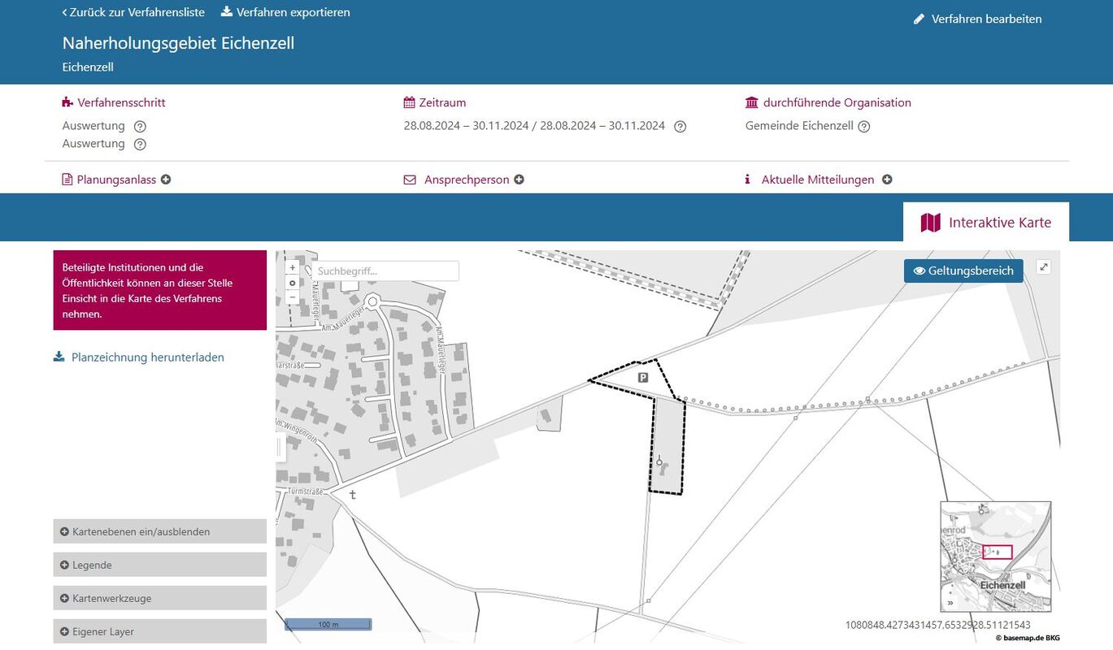1113x650 pixels.
Task: Open the Kartenwerkzeuge section
Action: pos(159,598)
